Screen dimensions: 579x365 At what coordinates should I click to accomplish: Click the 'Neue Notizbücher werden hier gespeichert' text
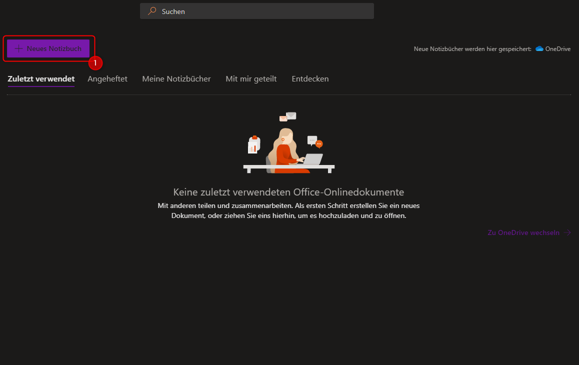(472, 49)
